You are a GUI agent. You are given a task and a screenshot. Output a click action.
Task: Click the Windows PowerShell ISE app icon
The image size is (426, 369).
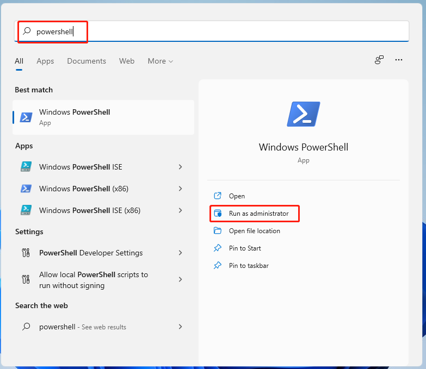point(26,167)
